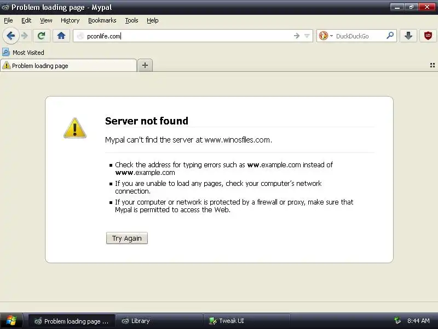
Task: Expand the address bar history dropdown
Action: (307, 36)
